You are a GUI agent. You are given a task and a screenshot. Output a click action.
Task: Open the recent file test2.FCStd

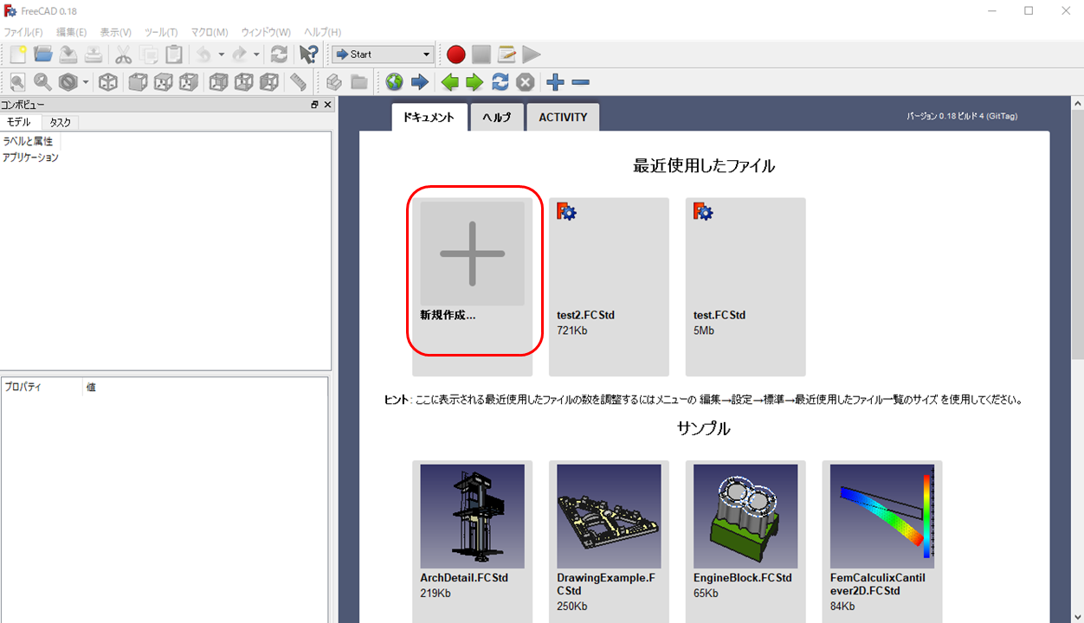pyautogui.click(x=608, y=286)
